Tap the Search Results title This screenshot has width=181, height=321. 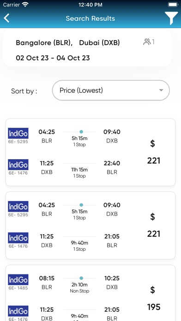90,18
